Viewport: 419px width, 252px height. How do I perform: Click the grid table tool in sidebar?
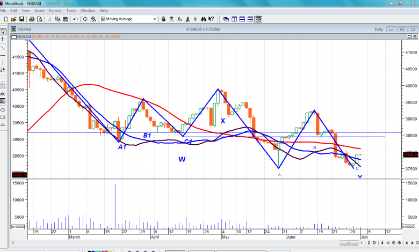[3, 101]
